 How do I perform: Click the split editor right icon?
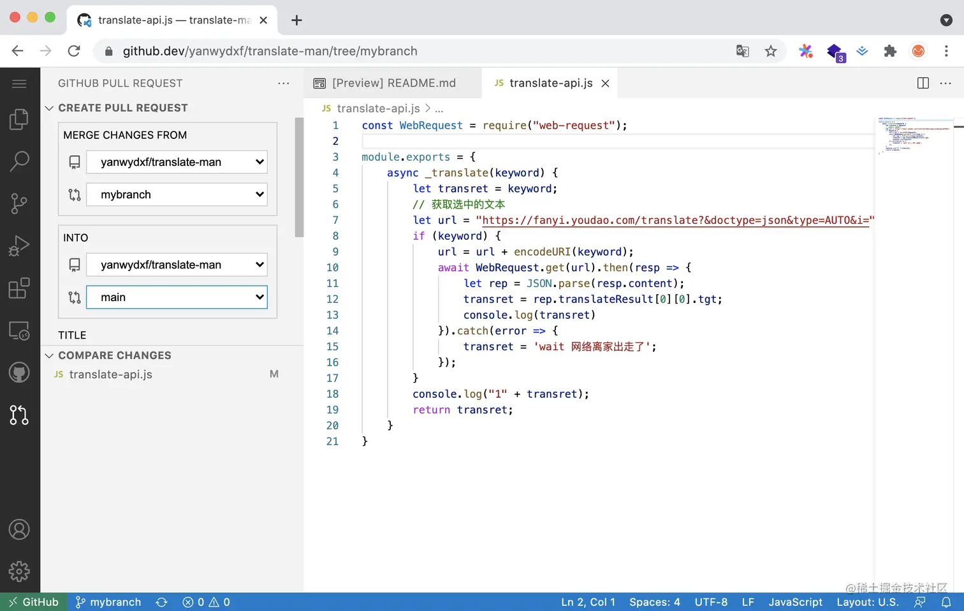pyautogui.click(x=923, y=83)
